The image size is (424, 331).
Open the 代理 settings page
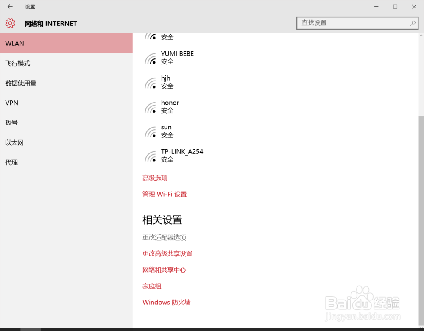[x=11, y=162]
